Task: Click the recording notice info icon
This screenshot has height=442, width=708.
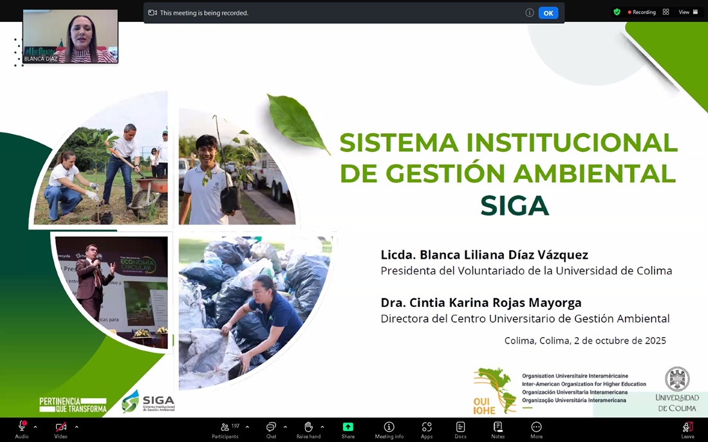Action: 529,13
